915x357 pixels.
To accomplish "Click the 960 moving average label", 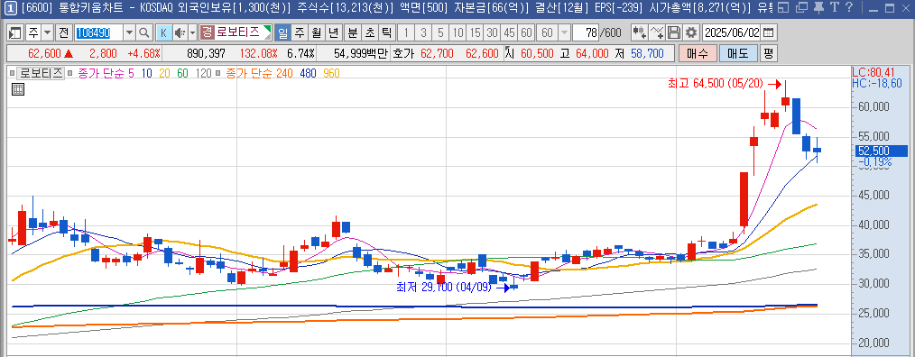I will (331, 74).
